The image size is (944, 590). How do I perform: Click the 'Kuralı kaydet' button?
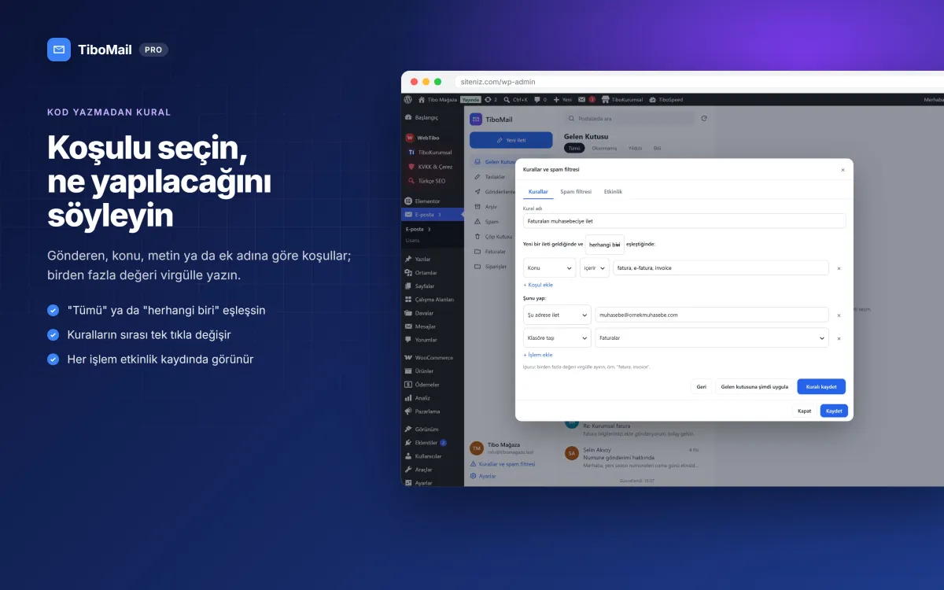coord(821,387)
